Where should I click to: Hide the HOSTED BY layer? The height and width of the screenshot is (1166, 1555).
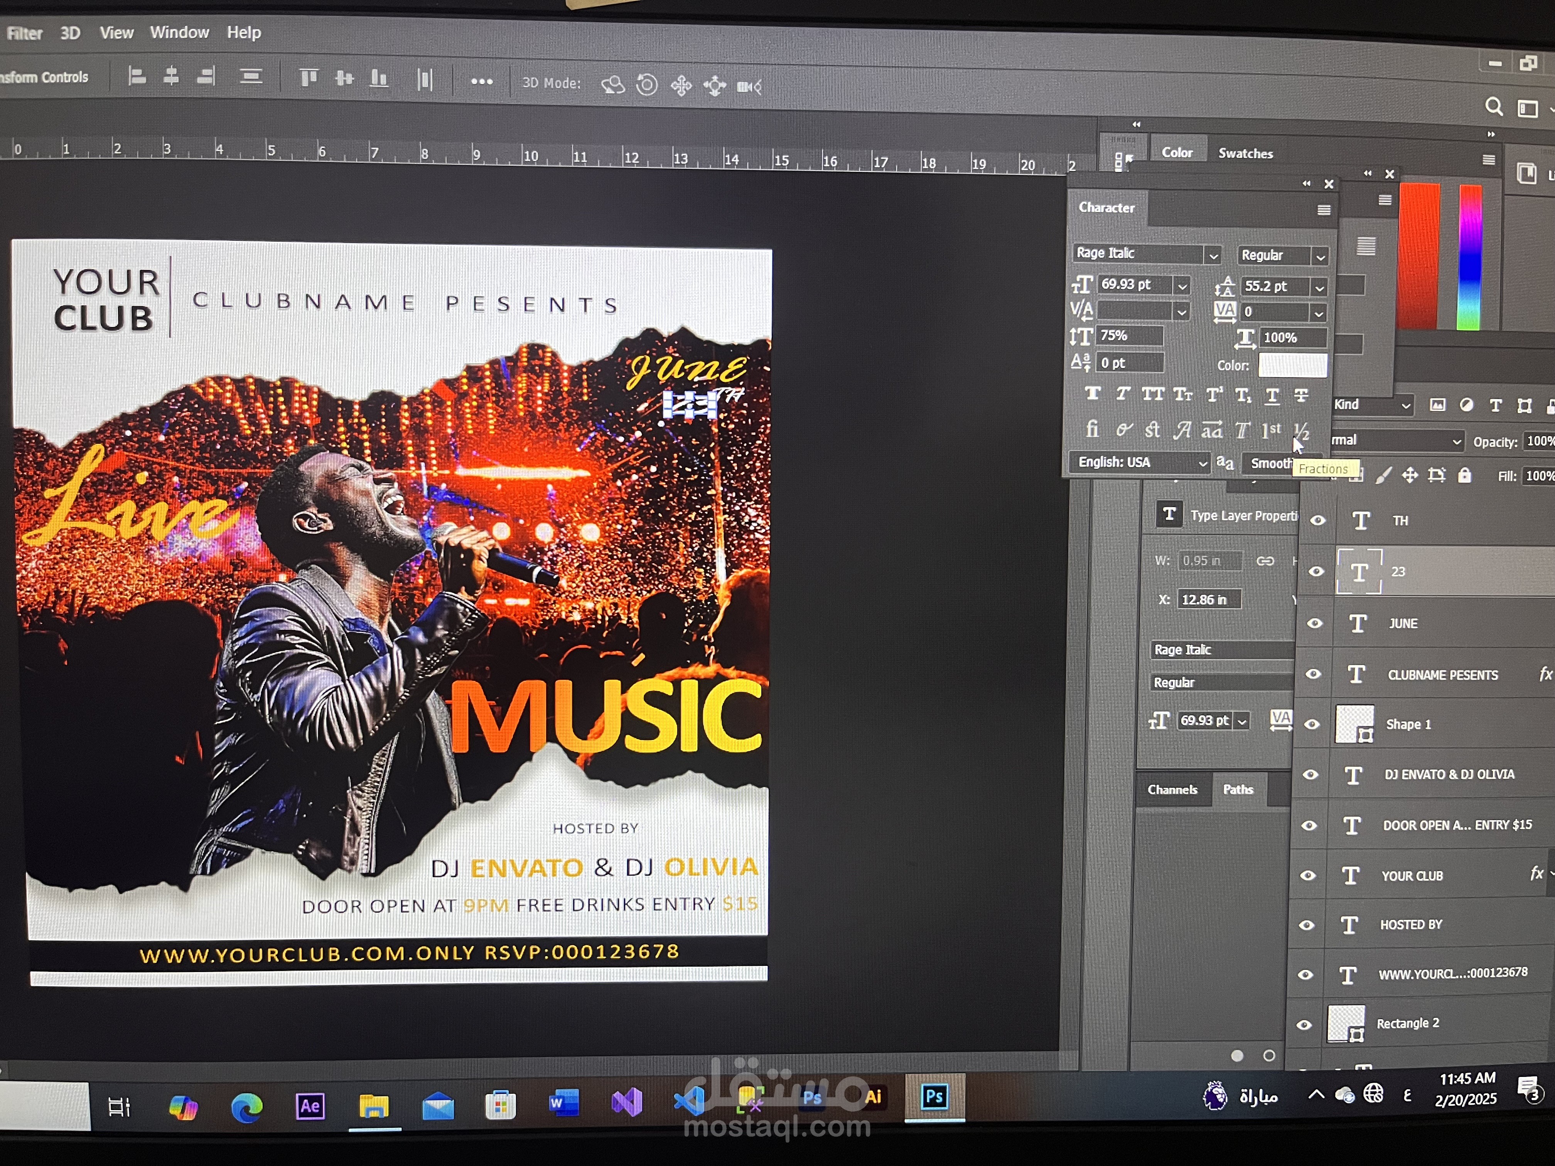coord(1307,925)
